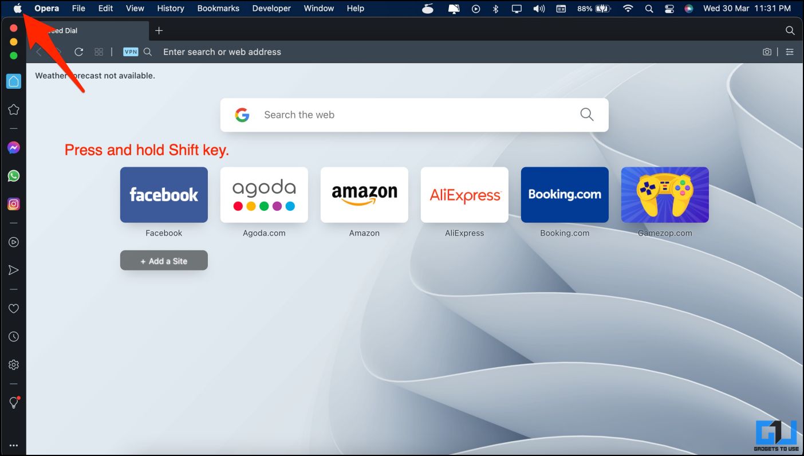Open Instagram in the sidebar
Image resolution: width=804 pixels, height=456 pixels.
[x=14, y=203]
